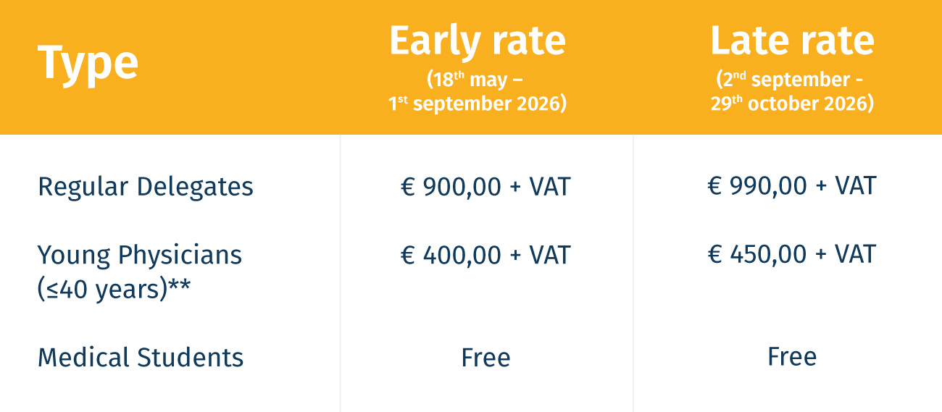Click the '29th october 2026' date line
Screen dimensions: 942x412
click(792, 104)
